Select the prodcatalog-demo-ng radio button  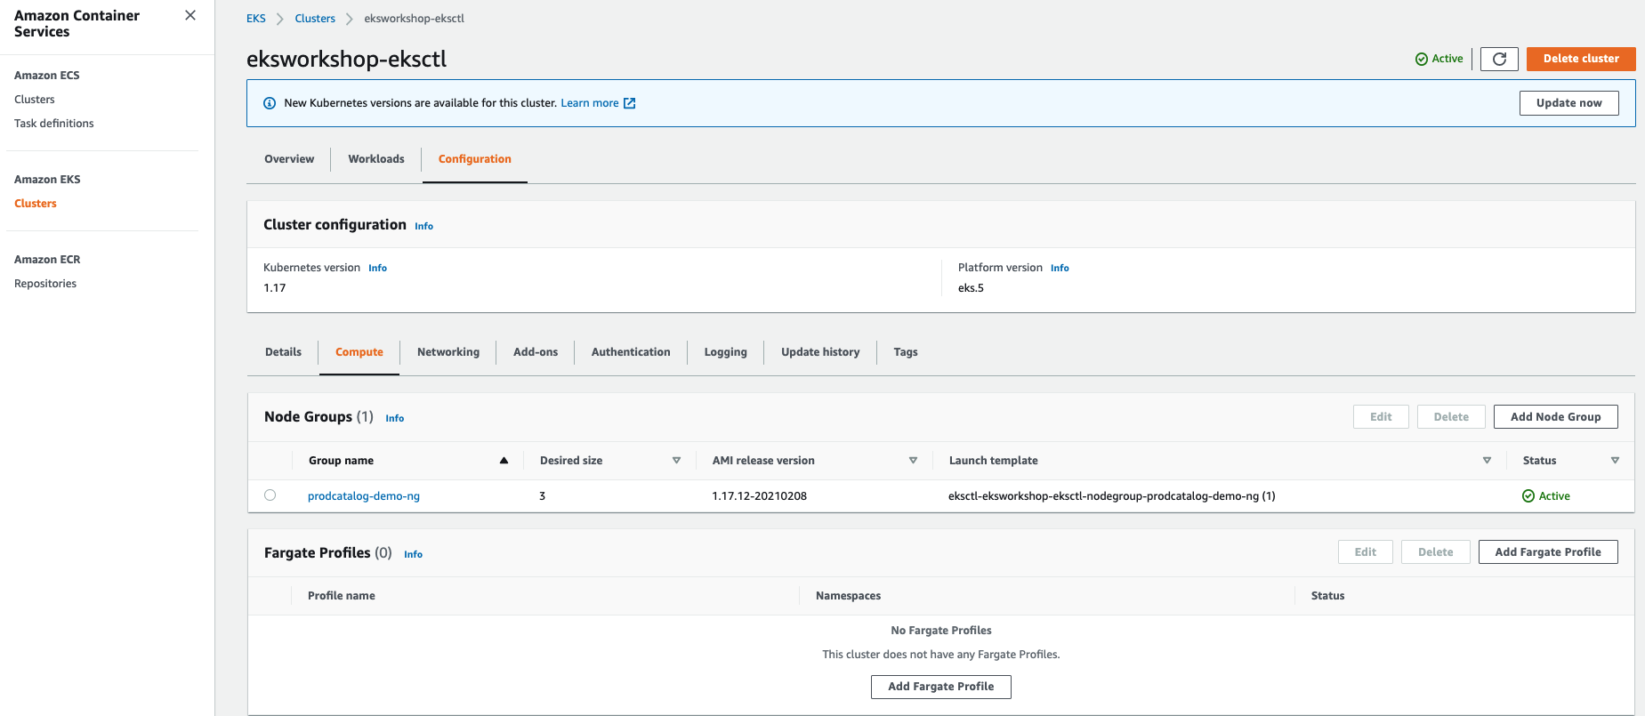[x=270, y=495]
